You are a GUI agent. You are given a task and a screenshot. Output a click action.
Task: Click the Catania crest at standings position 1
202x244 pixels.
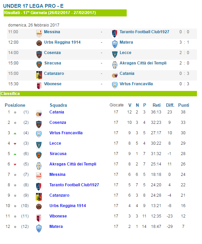click(x=39, y=114)
